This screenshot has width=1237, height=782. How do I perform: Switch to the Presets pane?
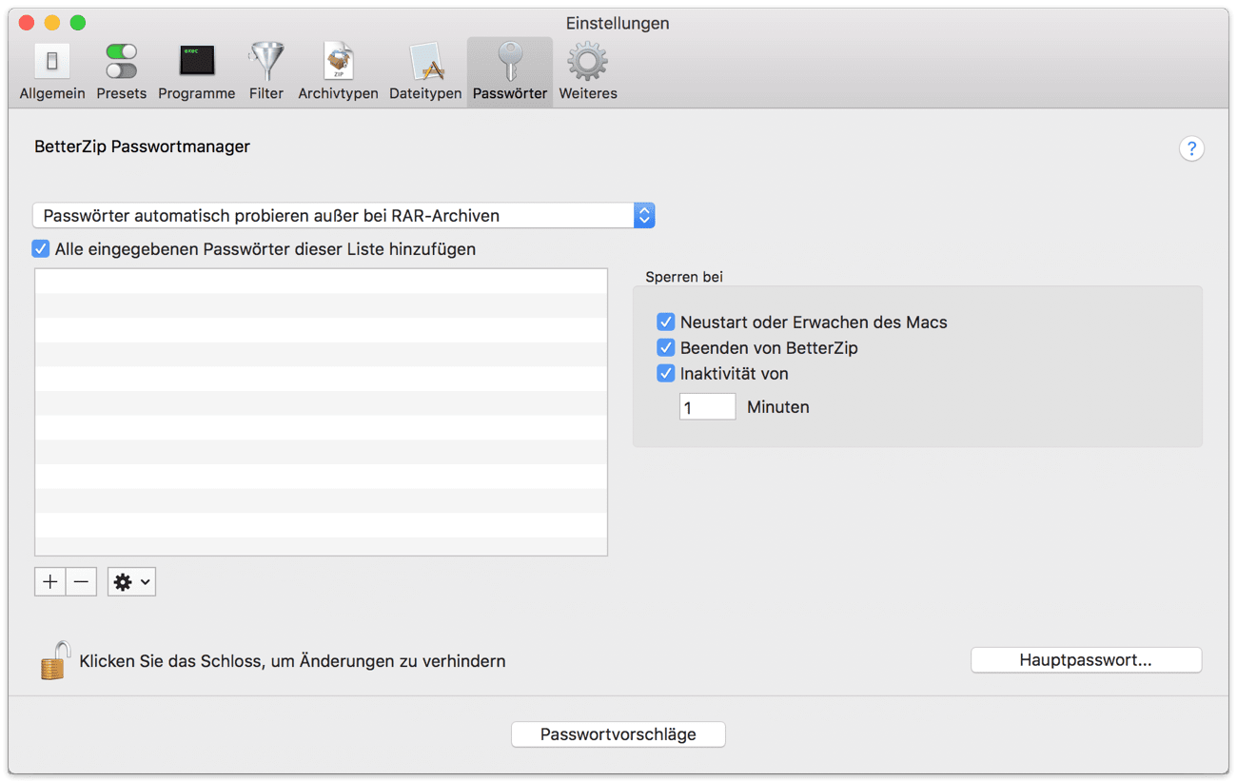coord(121,71)
